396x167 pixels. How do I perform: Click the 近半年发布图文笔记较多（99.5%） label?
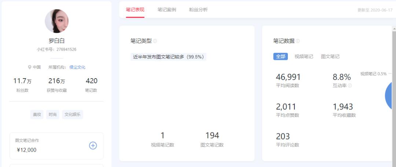tap(168, 57)
